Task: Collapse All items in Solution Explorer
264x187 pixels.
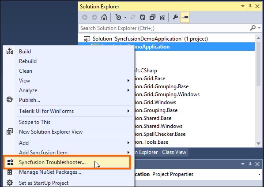Action: 152,17
